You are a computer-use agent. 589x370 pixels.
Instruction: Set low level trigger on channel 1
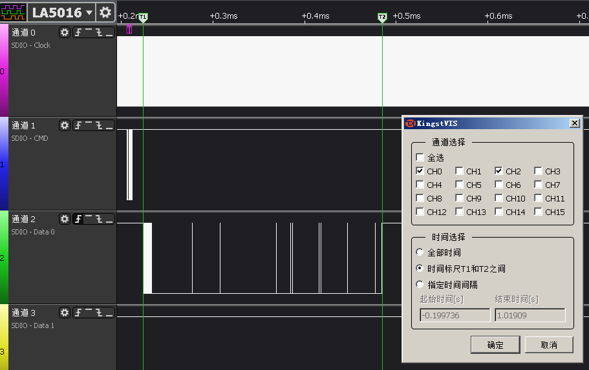pos(109,125)
